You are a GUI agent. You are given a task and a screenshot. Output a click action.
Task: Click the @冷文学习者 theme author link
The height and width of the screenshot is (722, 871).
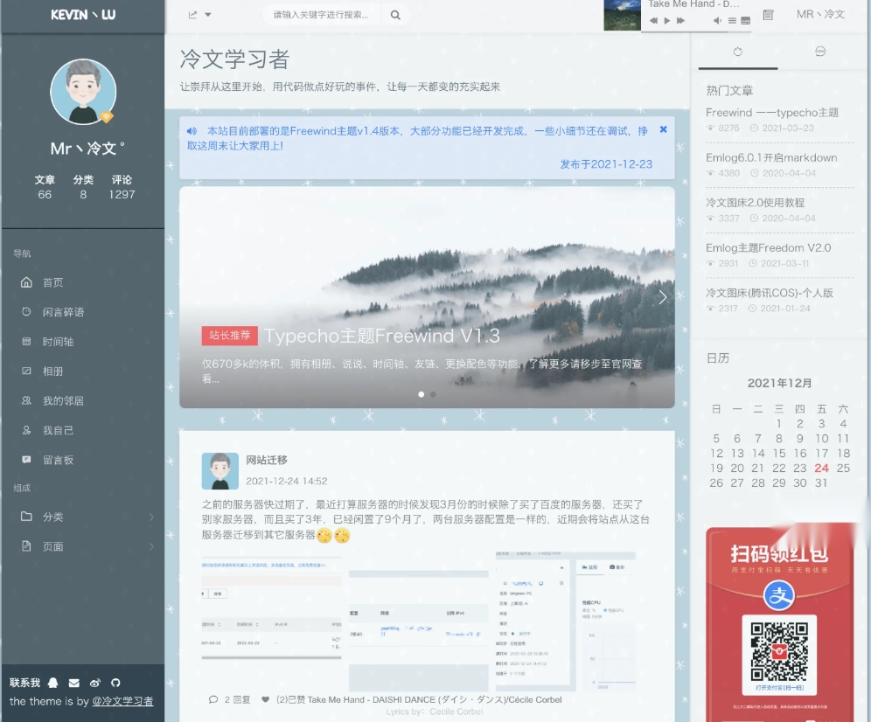(122, 702)
